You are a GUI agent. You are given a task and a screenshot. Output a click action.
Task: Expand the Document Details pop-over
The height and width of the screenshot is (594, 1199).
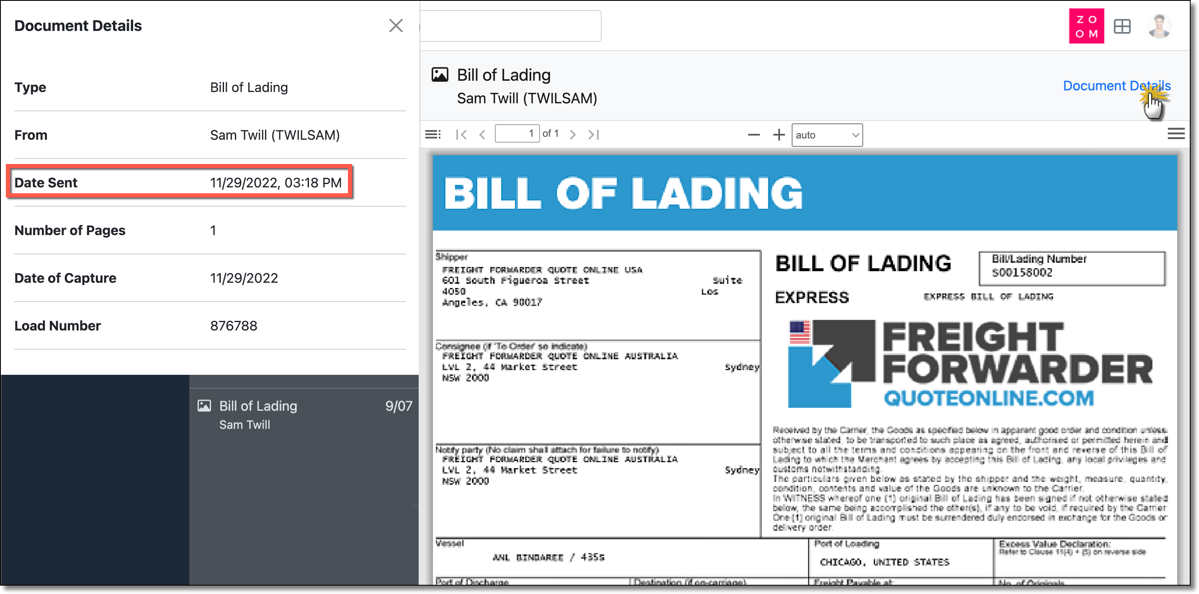click(x=1117, y=86)
